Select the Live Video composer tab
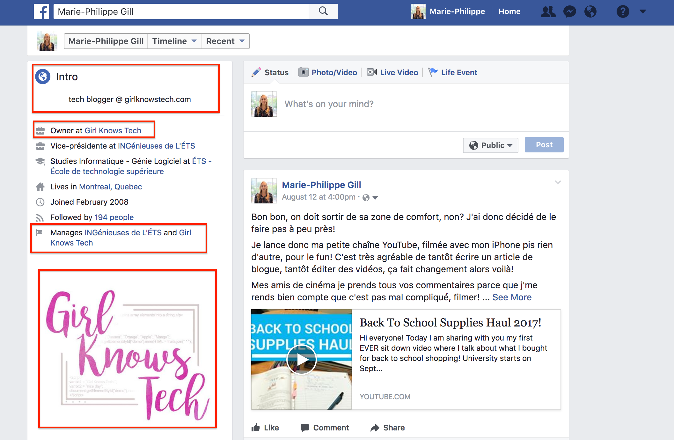 pos(392,72)
